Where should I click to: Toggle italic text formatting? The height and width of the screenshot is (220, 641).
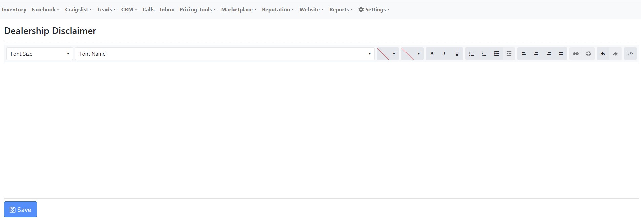[444, 54]
